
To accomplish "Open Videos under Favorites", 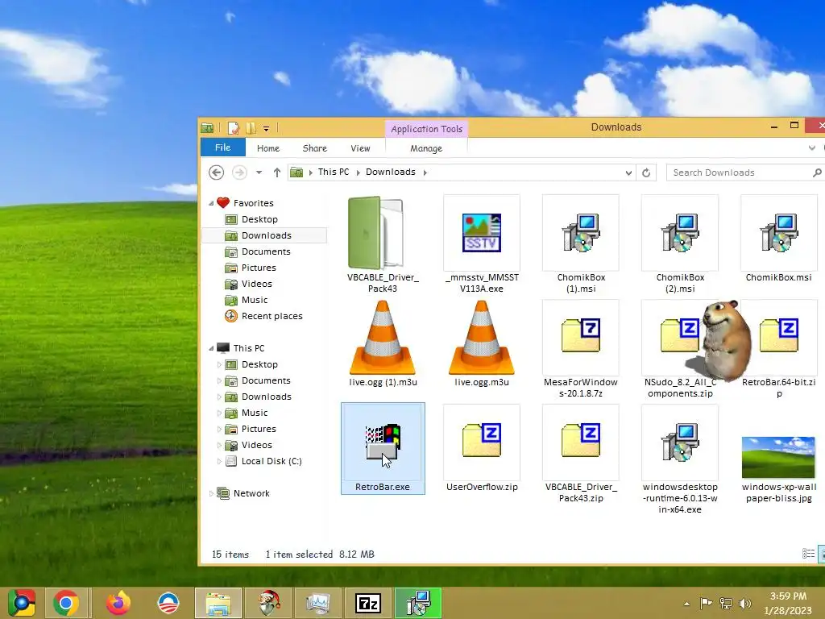I will [256, 284].
